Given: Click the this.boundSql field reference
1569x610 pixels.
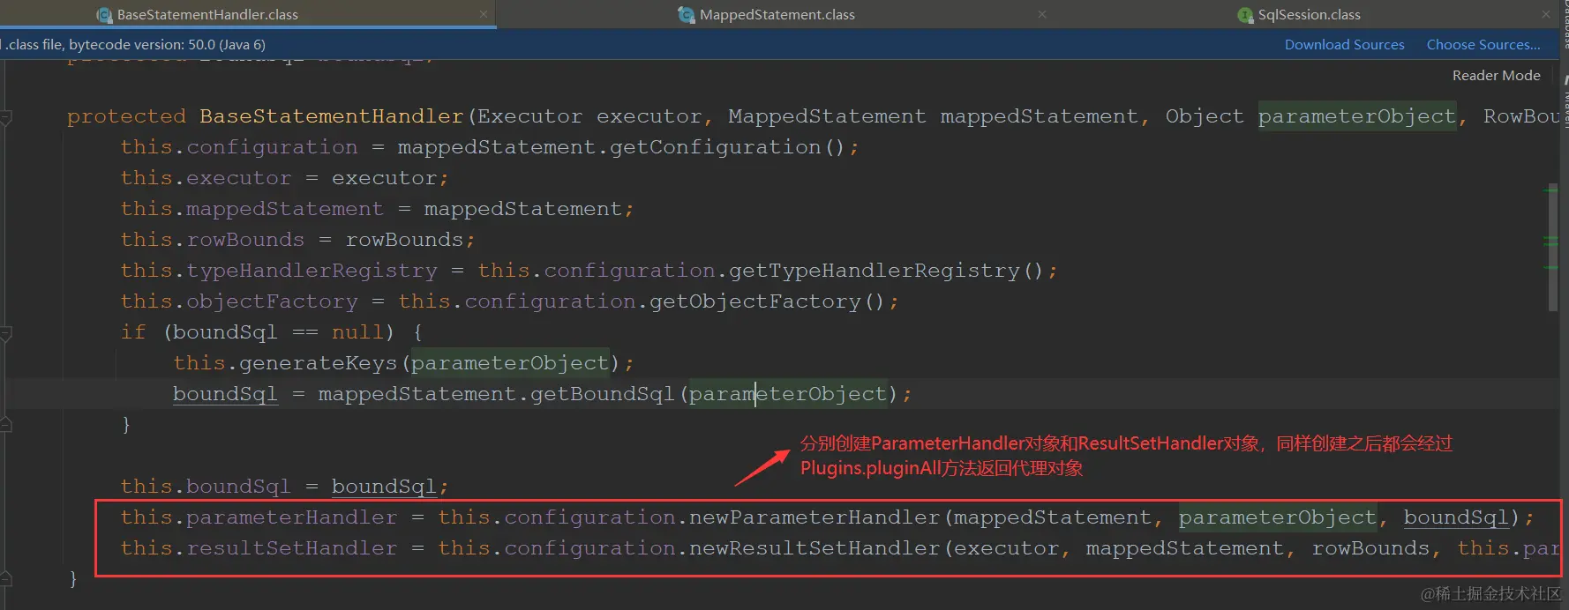Looking at the screenshot, I should point(205,487).
